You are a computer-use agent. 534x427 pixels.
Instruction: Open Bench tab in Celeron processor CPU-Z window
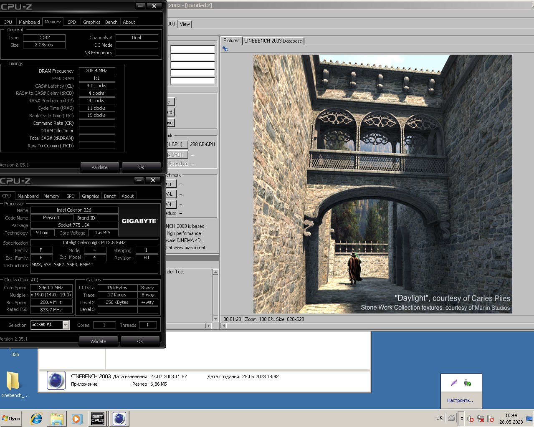click(110, 196)
